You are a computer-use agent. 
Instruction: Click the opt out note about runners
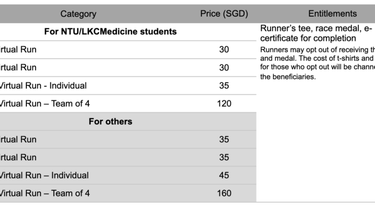tap(317, 63)
